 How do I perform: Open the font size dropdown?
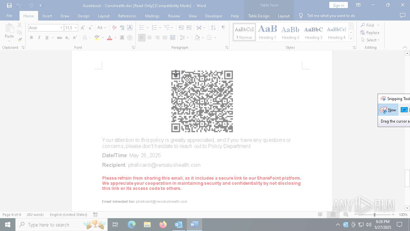[76, 28]
